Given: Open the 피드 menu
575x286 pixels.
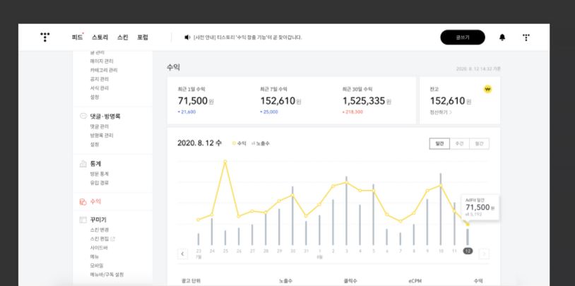Looking at the screenshot, I should (x=78, y=37).
